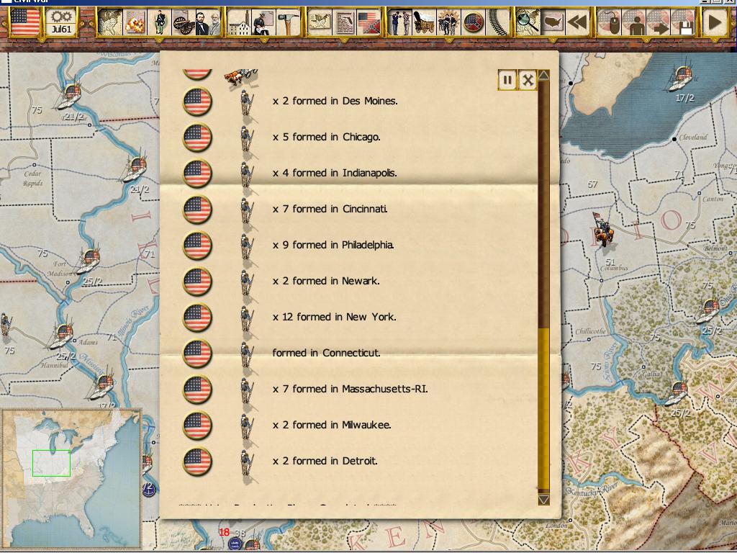The image size is (737, 553).
Task: Click the report scrollbar up arrow
Action: pyautogui.click(x=543, y=75)
